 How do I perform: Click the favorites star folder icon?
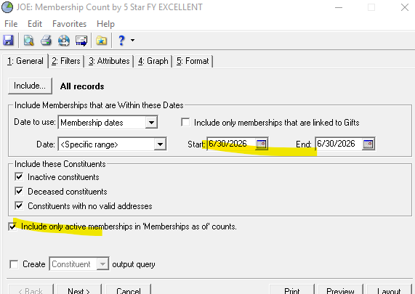click(x=101, y=41)
